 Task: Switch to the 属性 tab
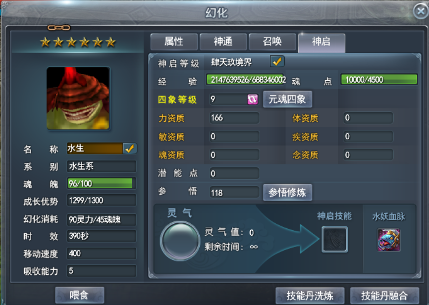click(174, 42)
